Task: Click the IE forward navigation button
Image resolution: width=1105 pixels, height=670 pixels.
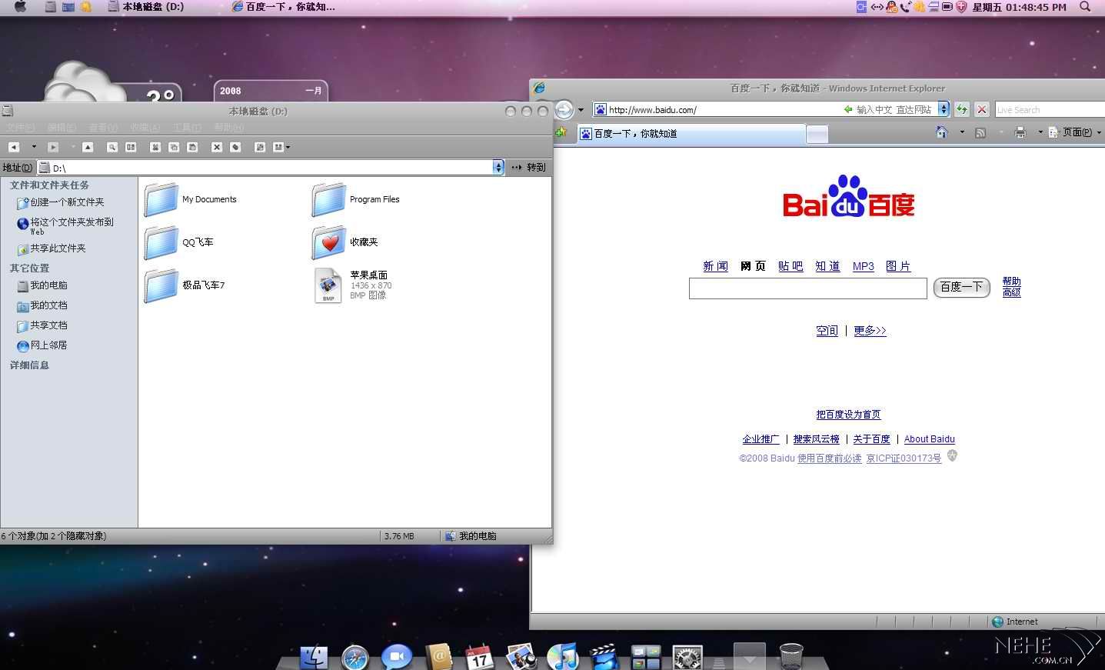Action: (x=564, y=110)
